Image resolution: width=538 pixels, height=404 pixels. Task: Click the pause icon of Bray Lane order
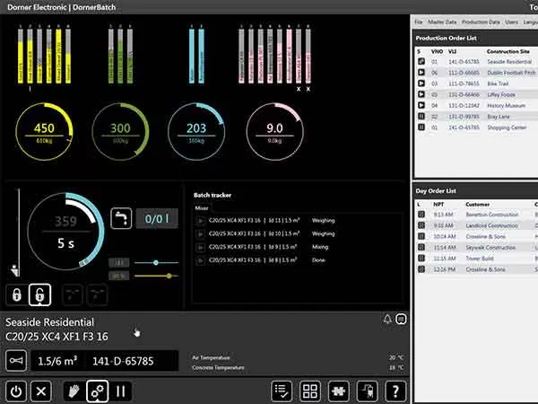[421, 117]
